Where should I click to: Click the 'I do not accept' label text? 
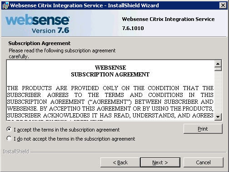[75, 139]
